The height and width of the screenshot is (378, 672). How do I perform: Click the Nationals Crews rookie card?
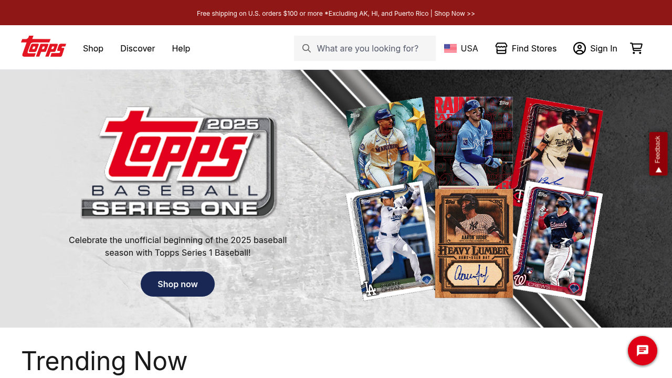(x=557, y=241)
